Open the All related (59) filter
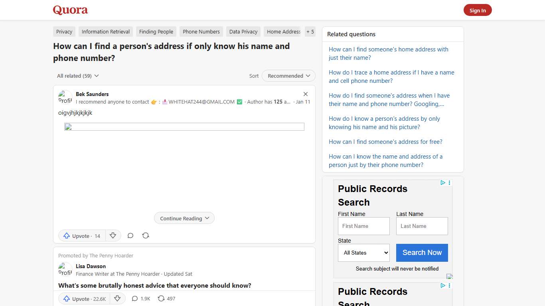The height and width of the screenshot is (306, 545). point(77,76)
